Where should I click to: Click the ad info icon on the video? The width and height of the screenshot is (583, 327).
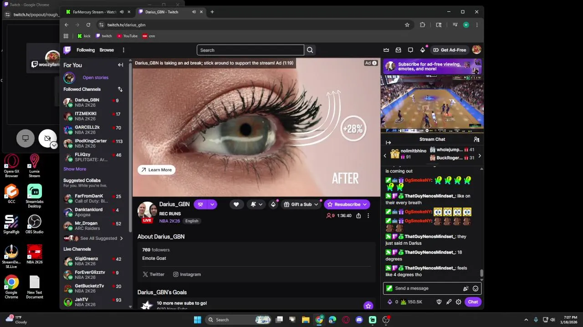(374, 63)
